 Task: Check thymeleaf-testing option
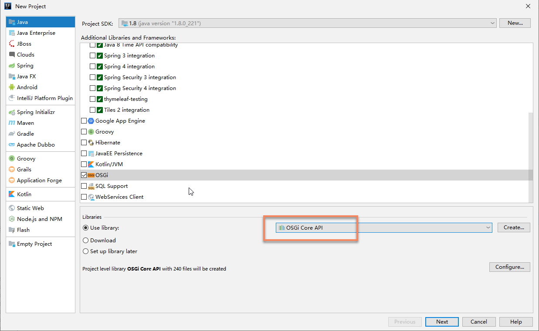coord(92,99)
